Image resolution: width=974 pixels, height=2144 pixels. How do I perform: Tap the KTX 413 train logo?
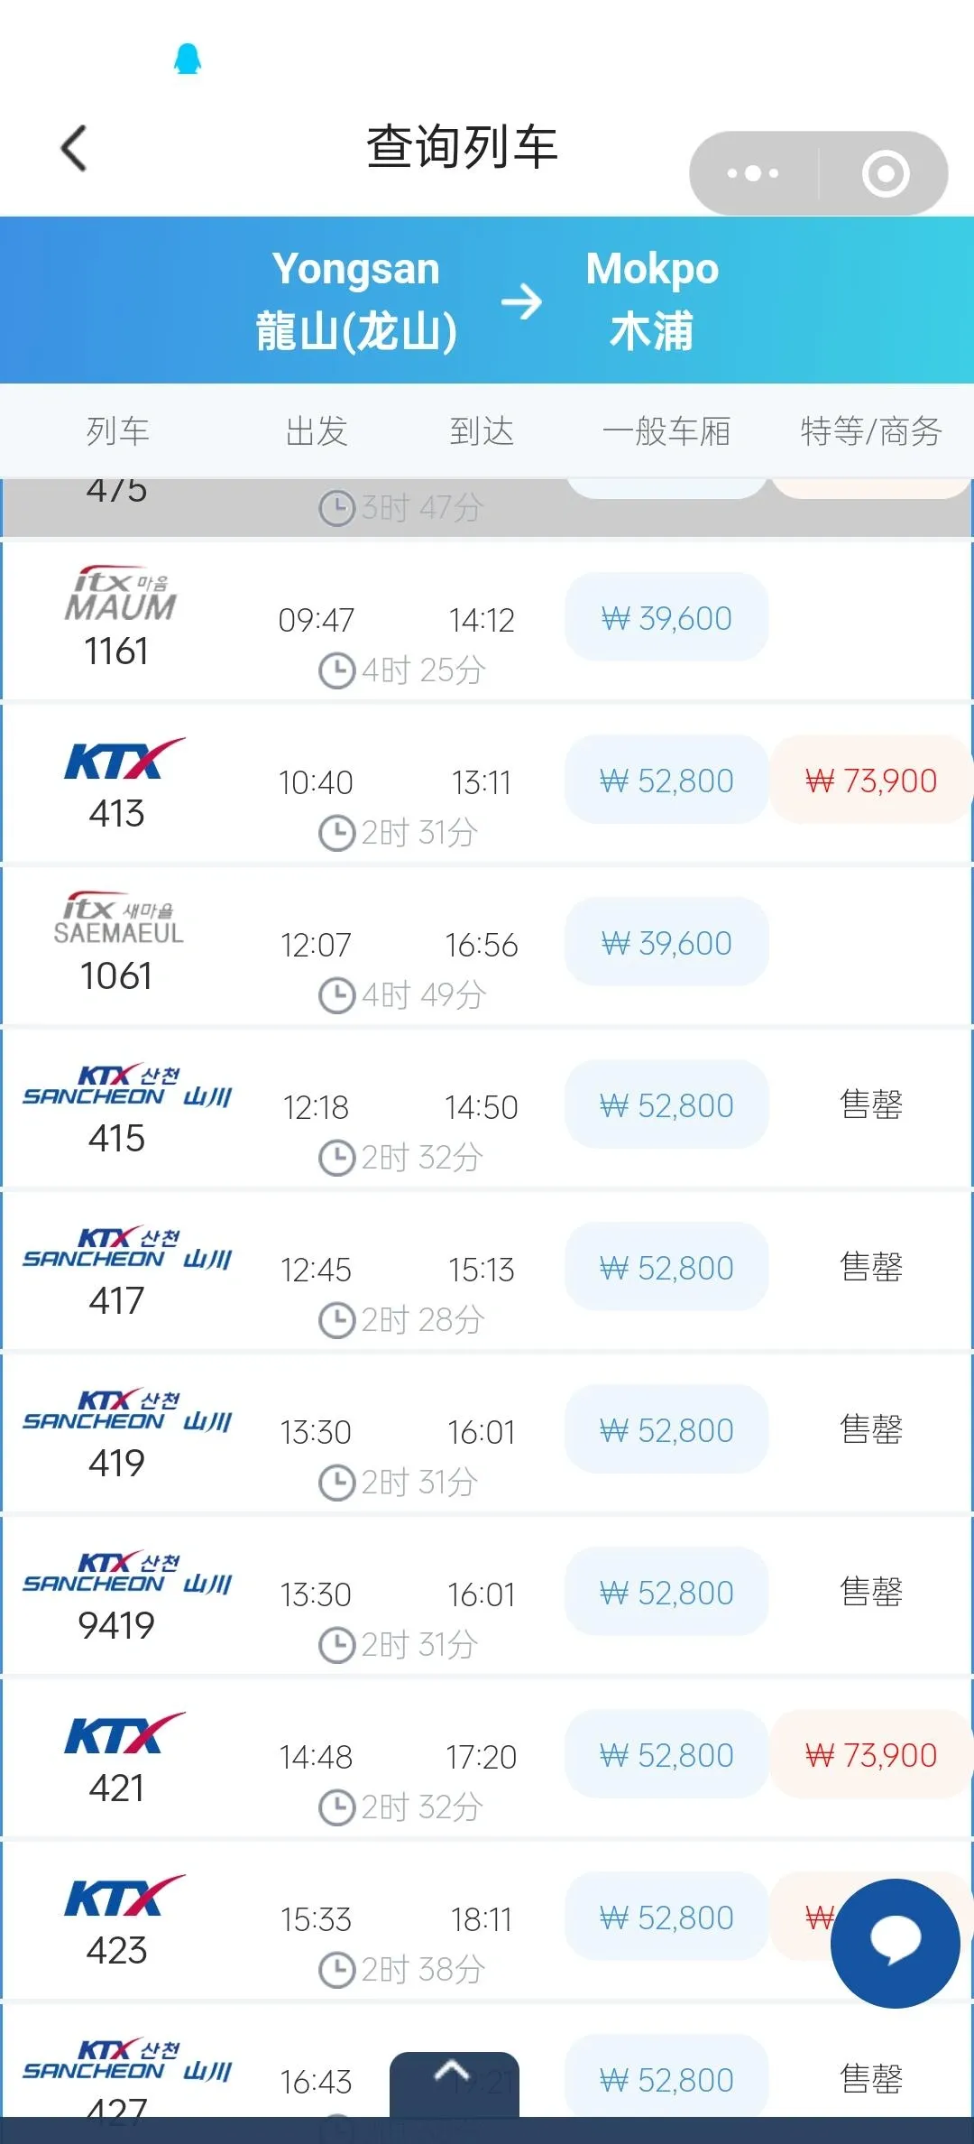tap(123, 760)
